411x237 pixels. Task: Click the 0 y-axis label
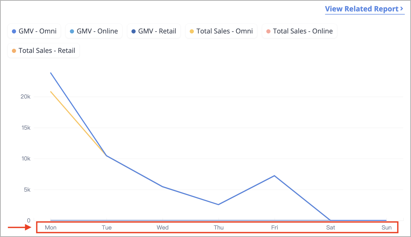[x=29, y=220]
